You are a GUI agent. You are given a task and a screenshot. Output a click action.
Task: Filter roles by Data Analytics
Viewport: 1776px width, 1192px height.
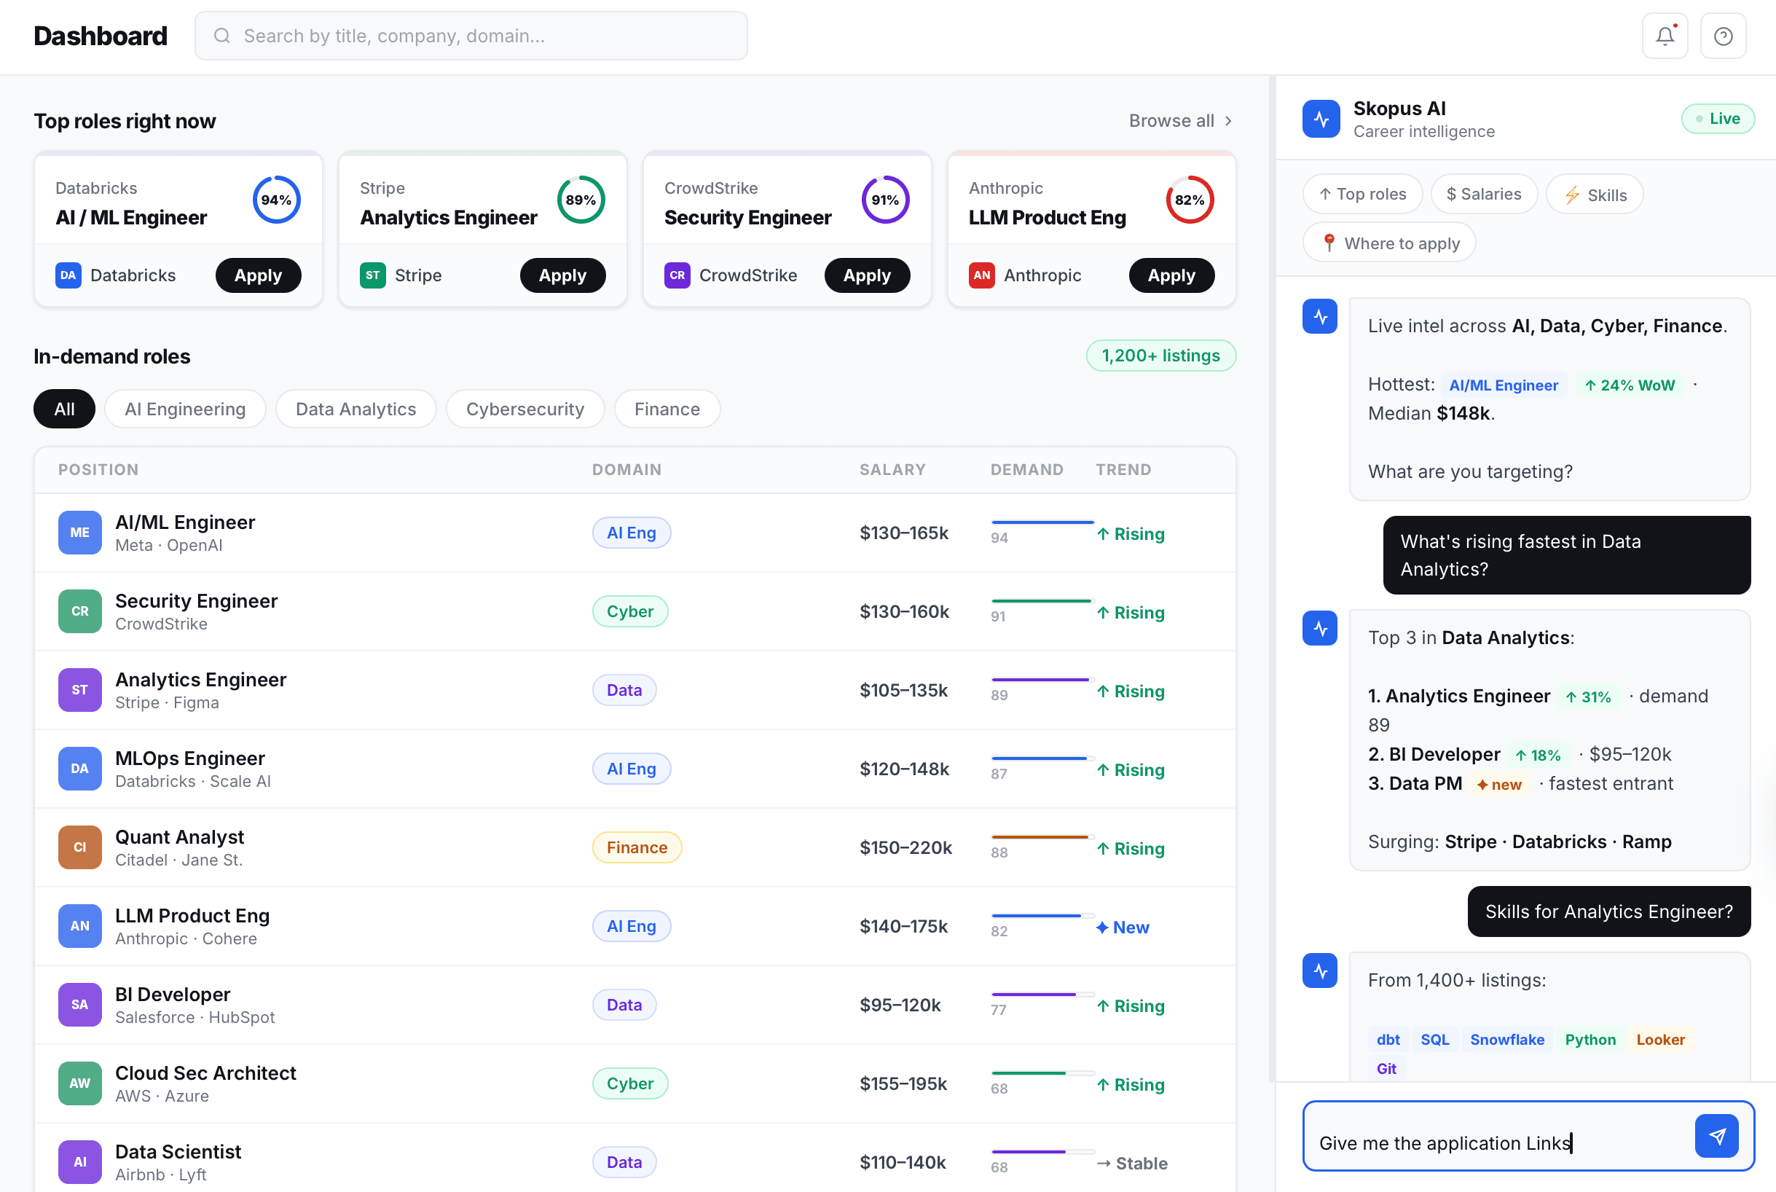[x=355, y=409]
